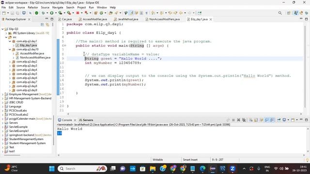Collapse com.eilp.q3.day10 package
This screenshot has width=310, height=174.
pos(10,49)
